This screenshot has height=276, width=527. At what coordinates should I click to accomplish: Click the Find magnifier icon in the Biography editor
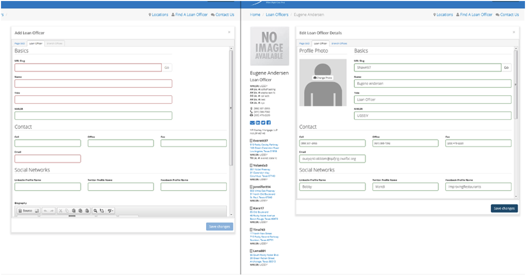click(x=95, y=210)
